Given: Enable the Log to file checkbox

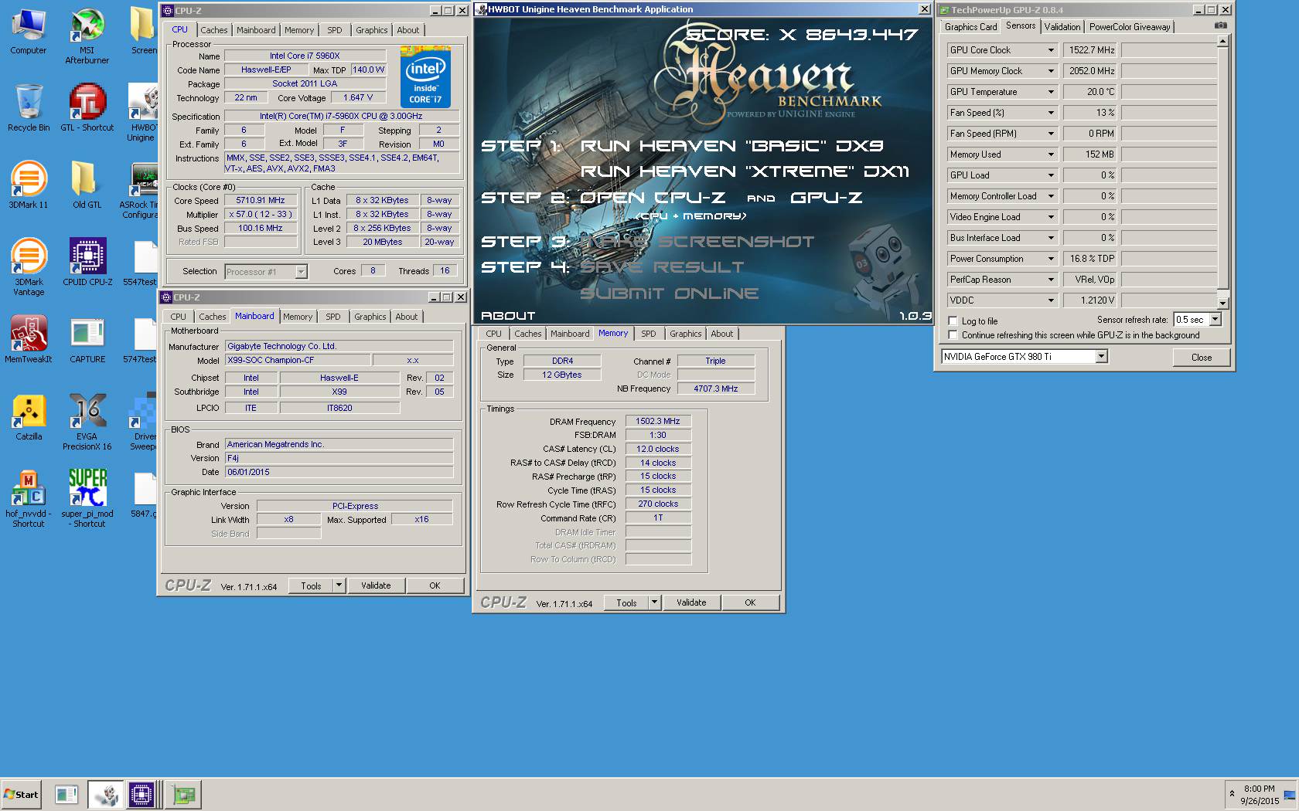Looking at the screenshot, I should coord(953,321).
